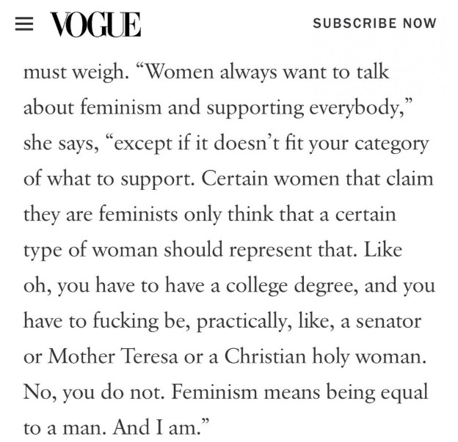Open the hamburger navigation menu

pyautogui.click(x=24, y=23)
